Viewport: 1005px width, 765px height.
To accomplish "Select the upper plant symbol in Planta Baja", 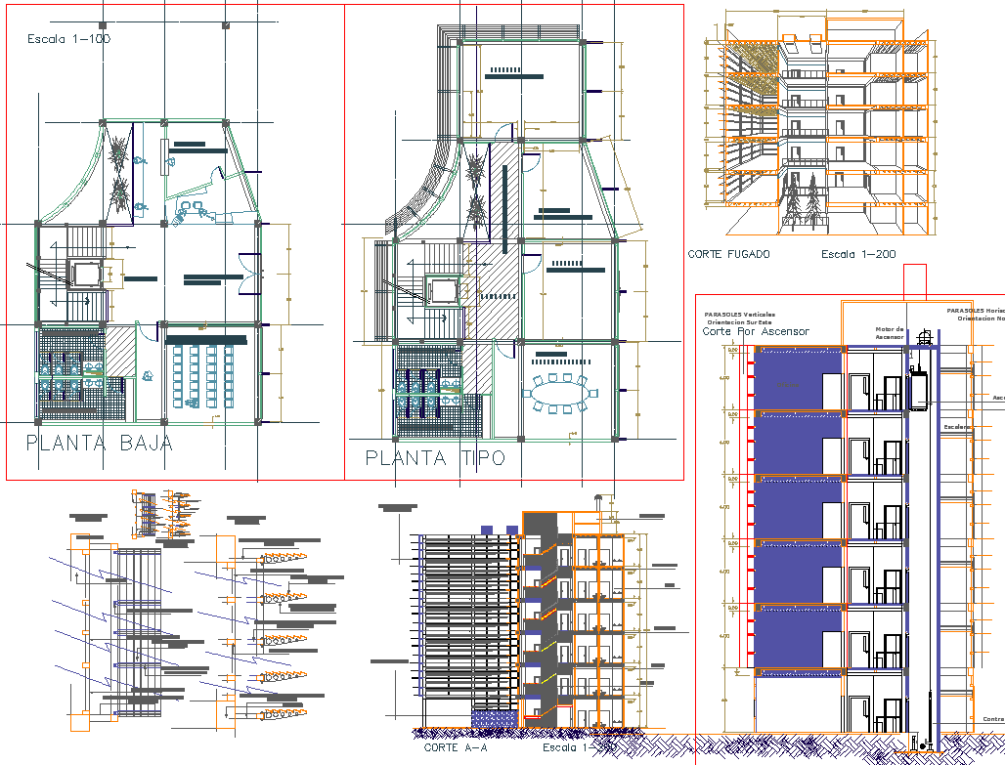I will (x=118, y=152).
